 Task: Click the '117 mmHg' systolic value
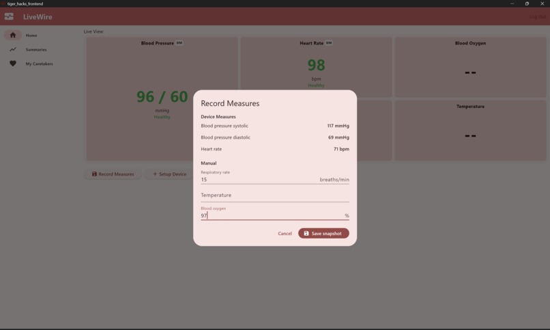[338, 126]
